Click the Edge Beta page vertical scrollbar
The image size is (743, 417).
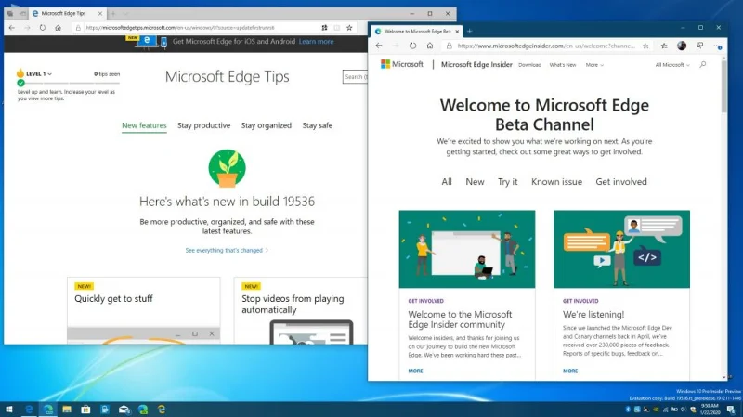coord(724,86)
